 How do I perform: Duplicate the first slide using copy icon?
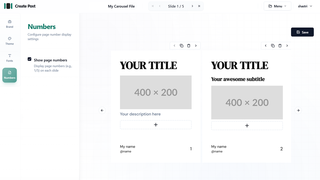(x=181, y=46)
